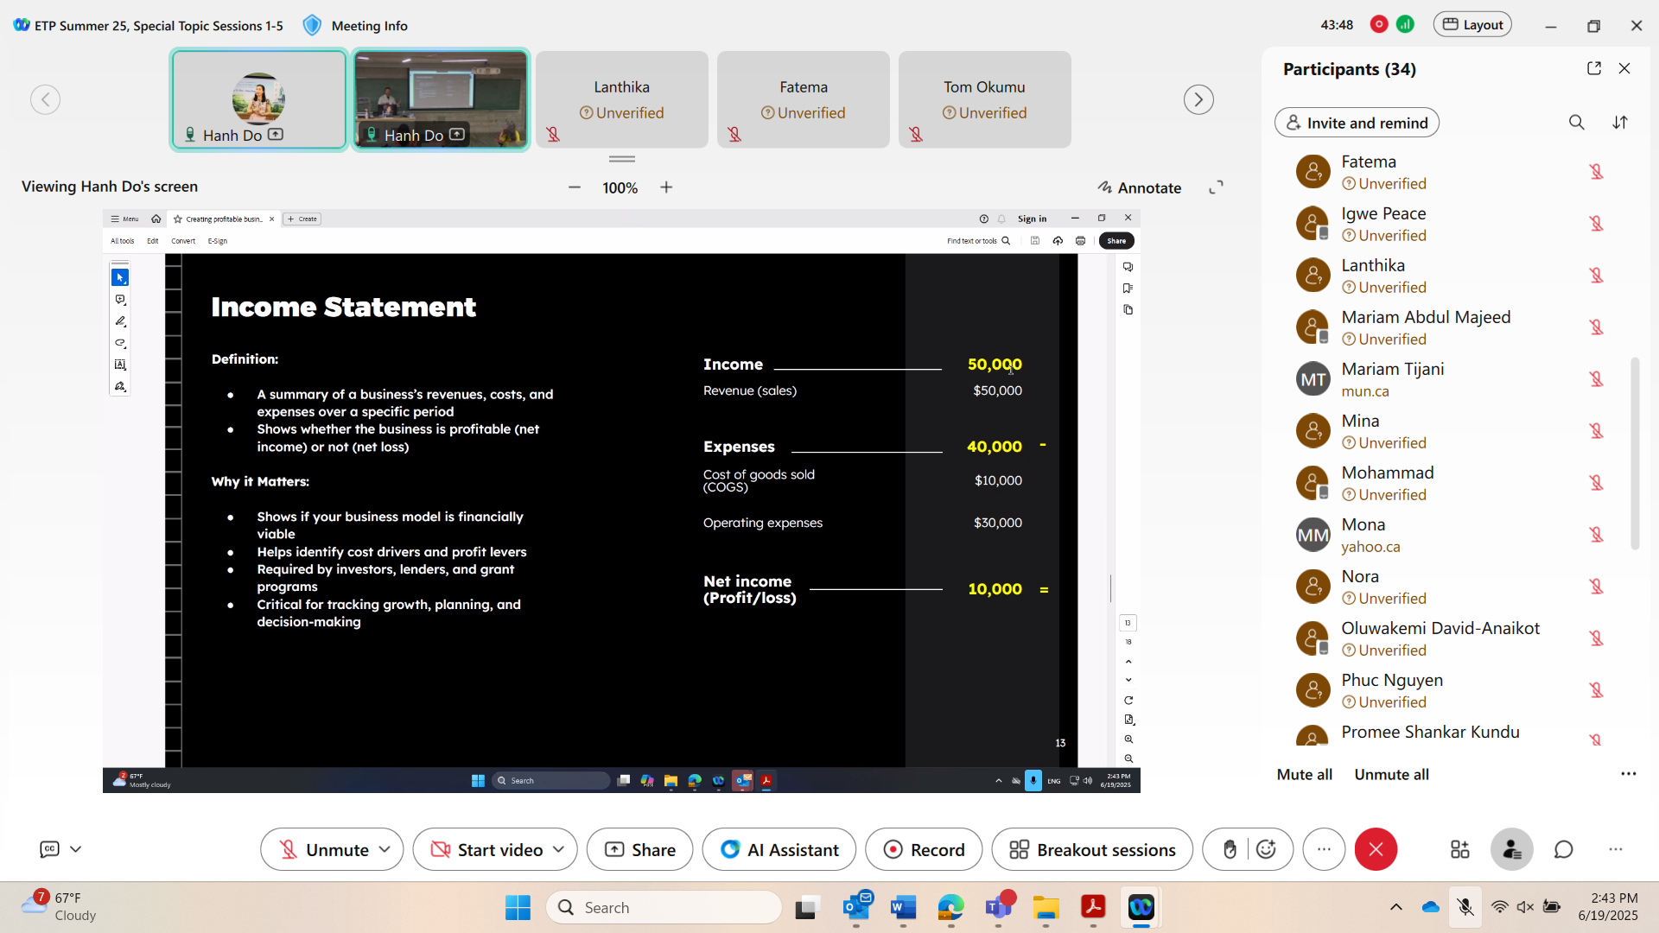Image resolution: width=1659 pixels, height=933 pixels.
Task: Expand audio options arrow beside Unmute
Action: (385, 849)
